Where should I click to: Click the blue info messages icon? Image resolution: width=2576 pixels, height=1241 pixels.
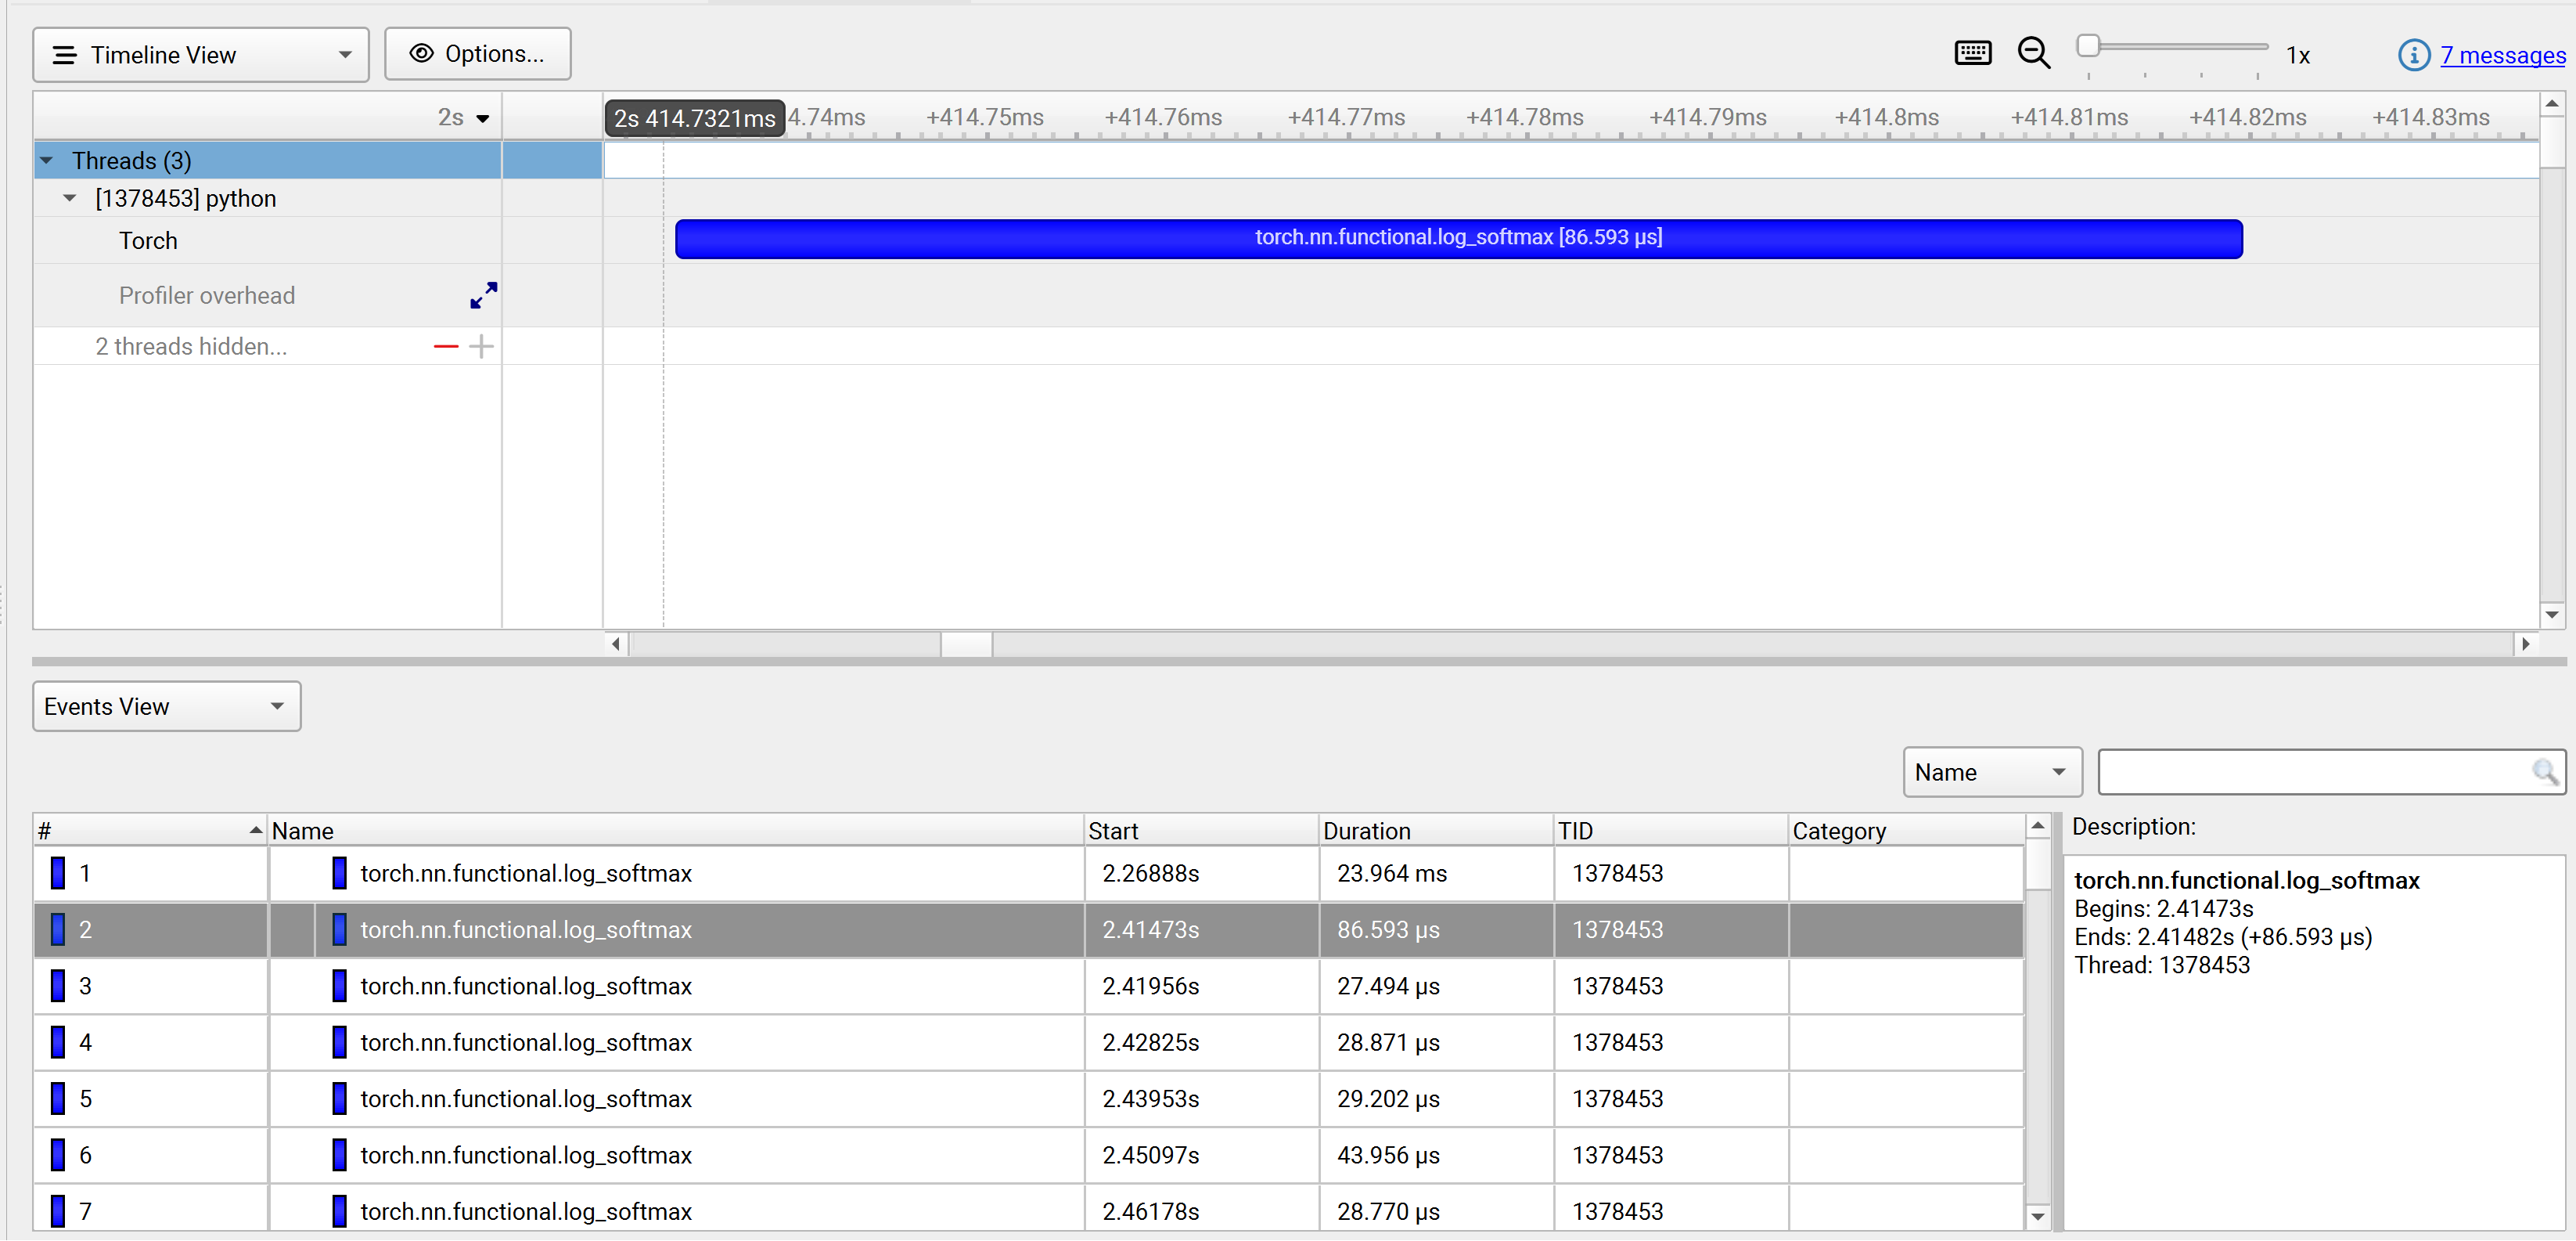2413,56
